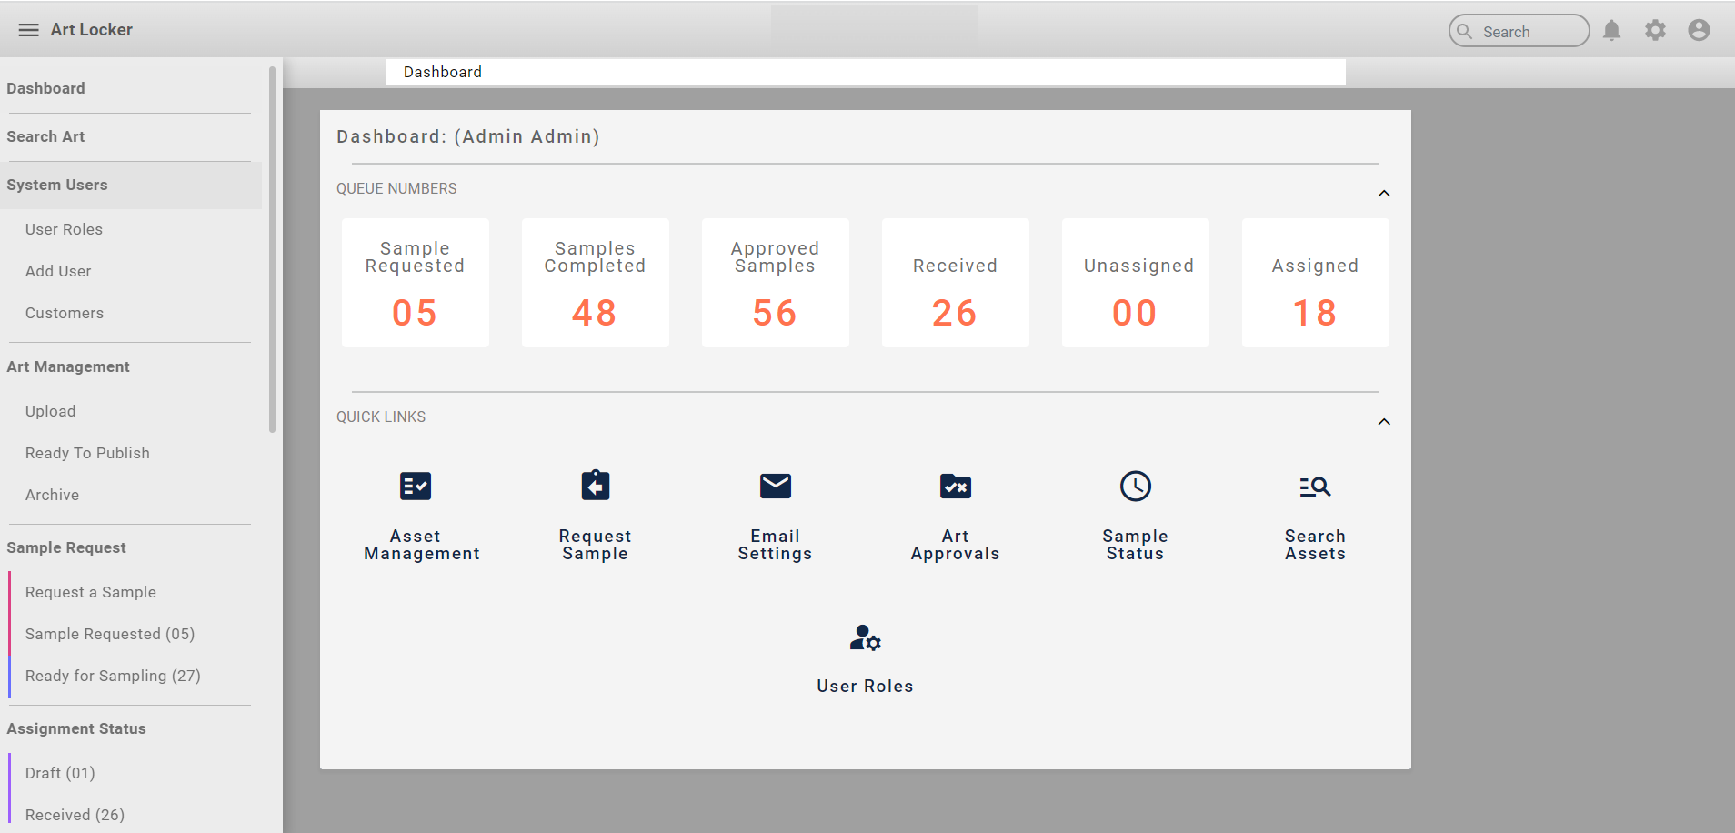Image resolution: width=1735 pixels, height=833 pixels.
Task: Click the Search Assets icon
Action: 1315,487
